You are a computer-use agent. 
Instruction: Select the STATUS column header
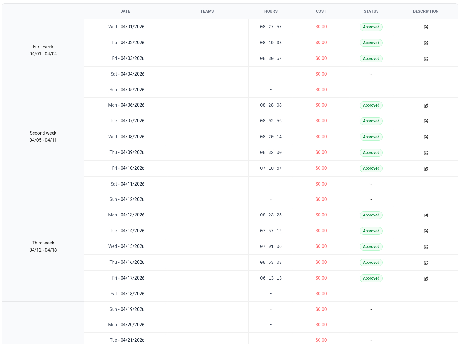(371, 11)
